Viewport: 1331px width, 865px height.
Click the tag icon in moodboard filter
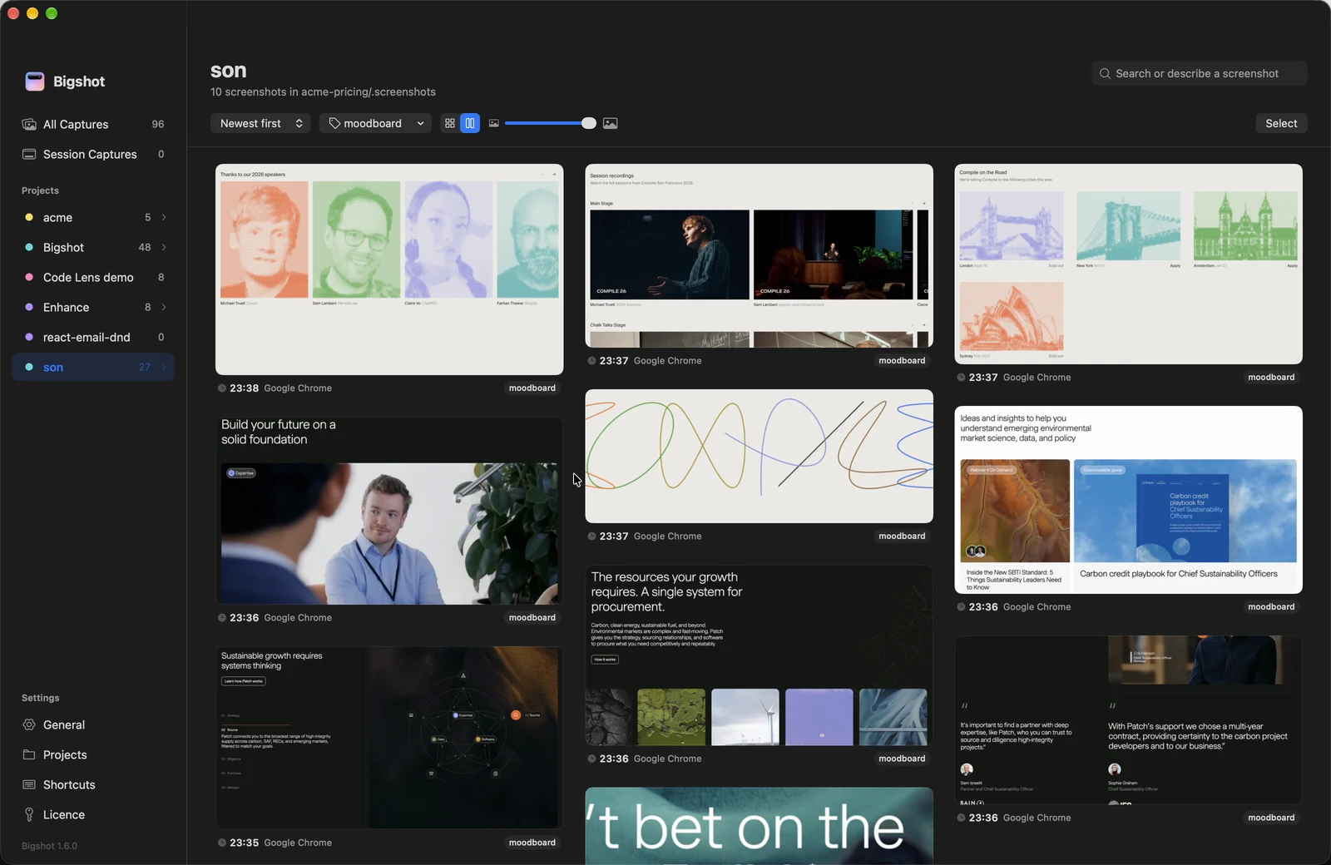334,123
